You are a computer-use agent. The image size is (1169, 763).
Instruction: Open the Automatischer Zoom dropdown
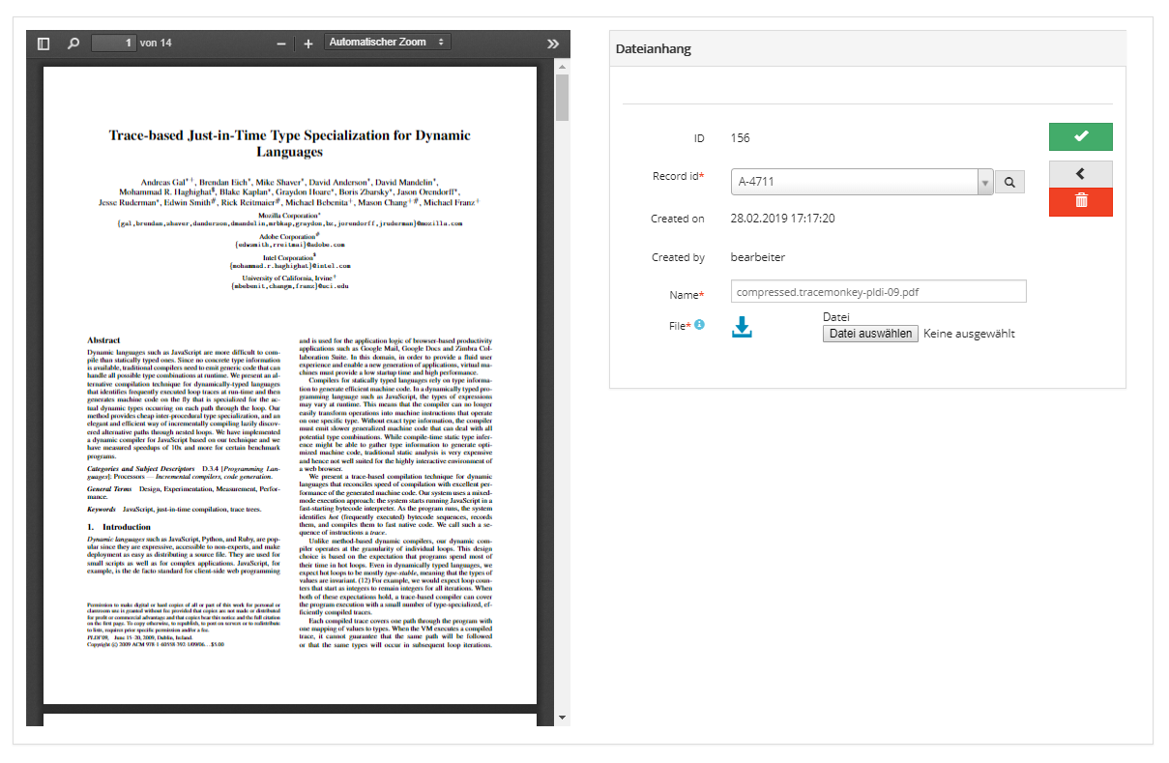pos(388,43)
